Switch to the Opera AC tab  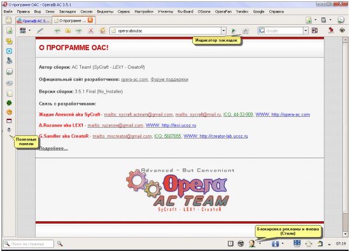pos(34,21)
